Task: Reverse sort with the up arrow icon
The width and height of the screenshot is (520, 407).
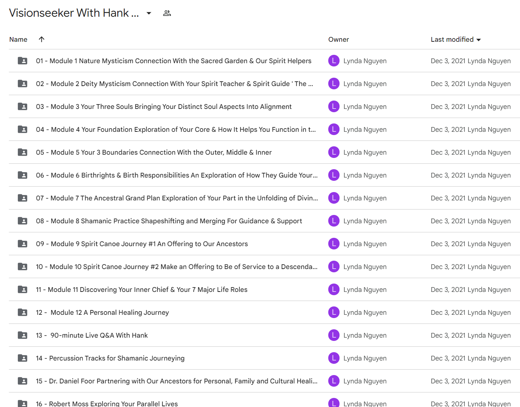Action: pyautogui.click(x=41, y=39)
